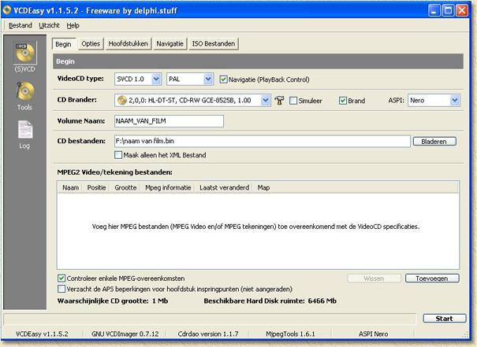Viewport: 477px width, 347px height.
Task: Check 'Maak alleen het XML Bestand'
Action: coord(117,155)
